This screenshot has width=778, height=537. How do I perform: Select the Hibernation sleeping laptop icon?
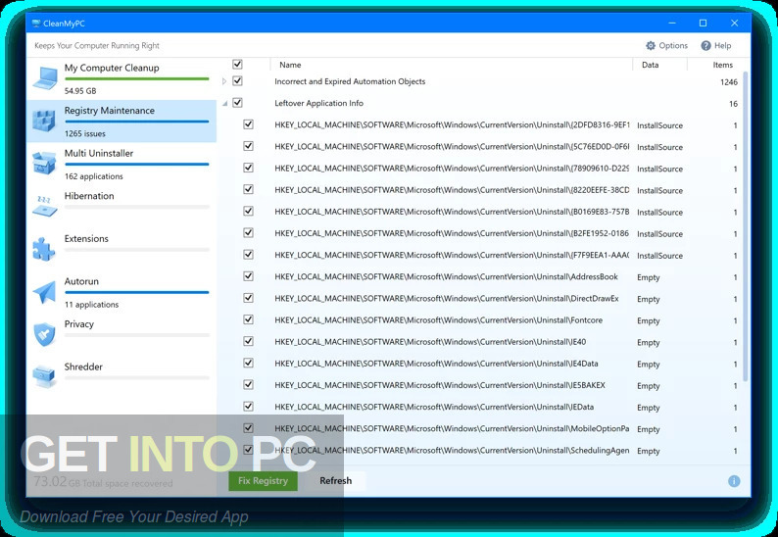tap(44, 206)
